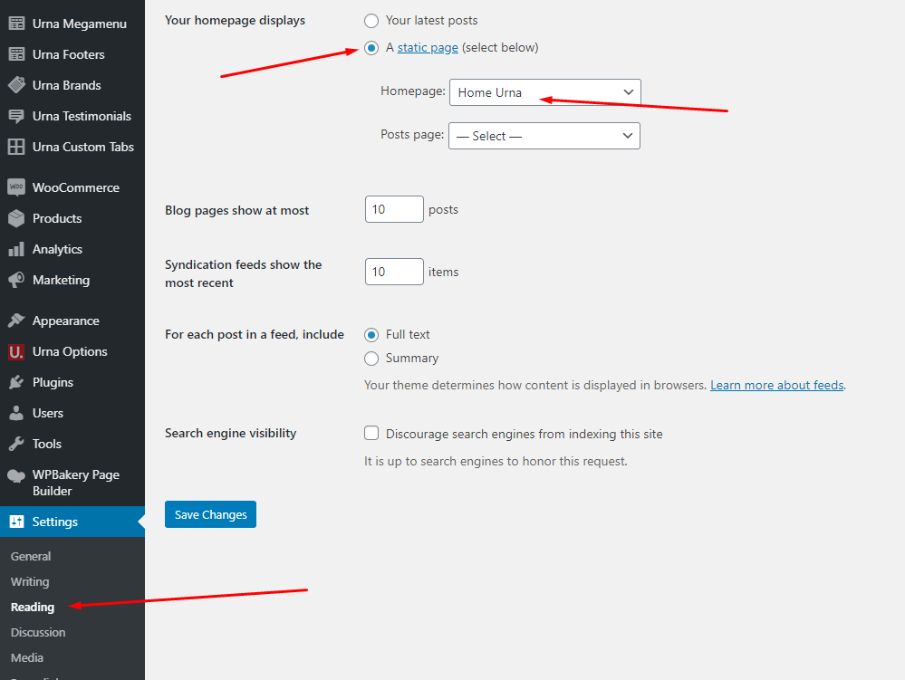Click the Tools wrench icon
905x680 pixels.
click(16, 444)
